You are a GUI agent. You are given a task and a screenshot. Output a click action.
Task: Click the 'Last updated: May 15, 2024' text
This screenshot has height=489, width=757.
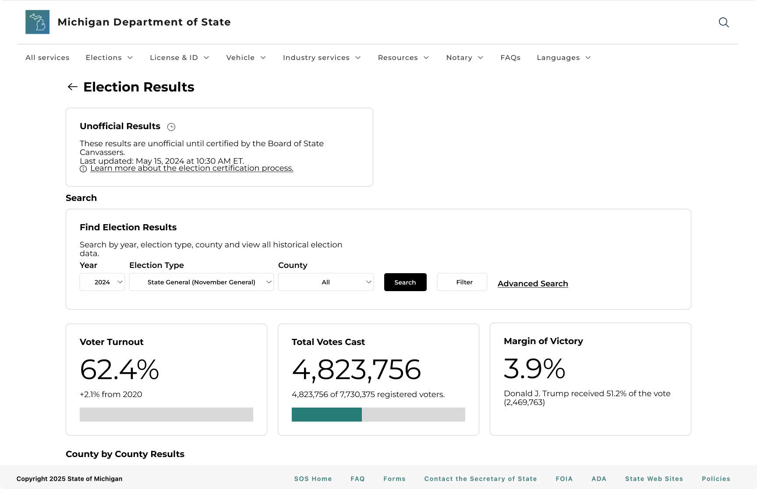pyautogui.click(x=162, y=161)
